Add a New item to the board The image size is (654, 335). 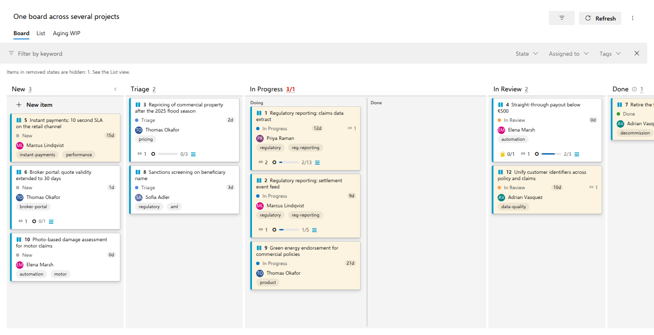coord(34,105)
